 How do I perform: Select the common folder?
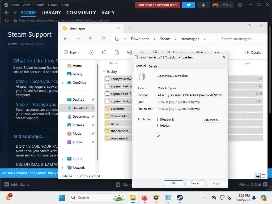coord(117,109)
